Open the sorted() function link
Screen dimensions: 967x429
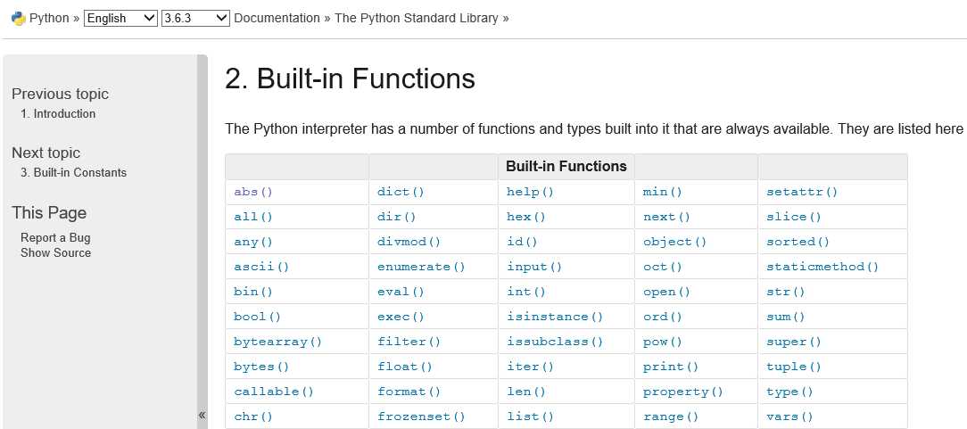[798, 242]
